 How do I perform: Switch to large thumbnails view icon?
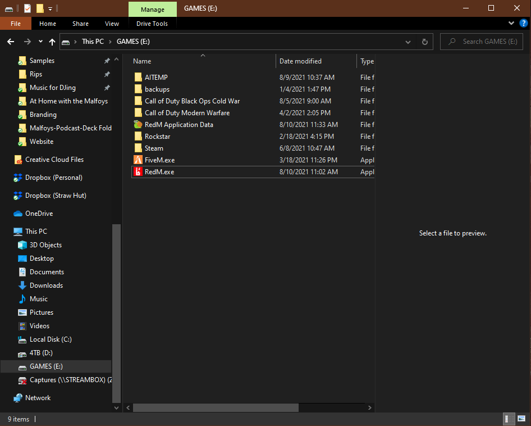pyautogui.click(x=520, y=419)
